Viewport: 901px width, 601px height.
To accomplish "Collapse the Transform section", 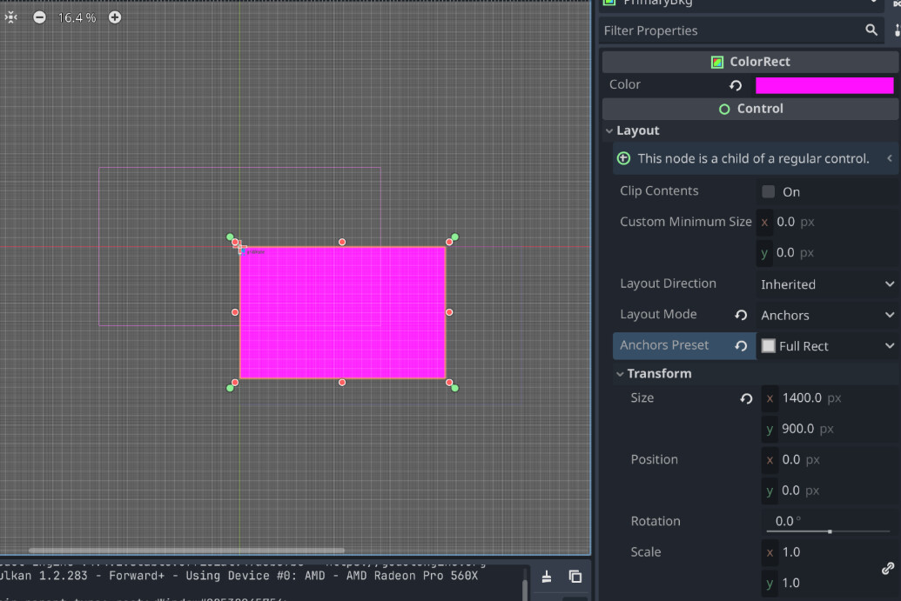I will [x=620, y=374].
